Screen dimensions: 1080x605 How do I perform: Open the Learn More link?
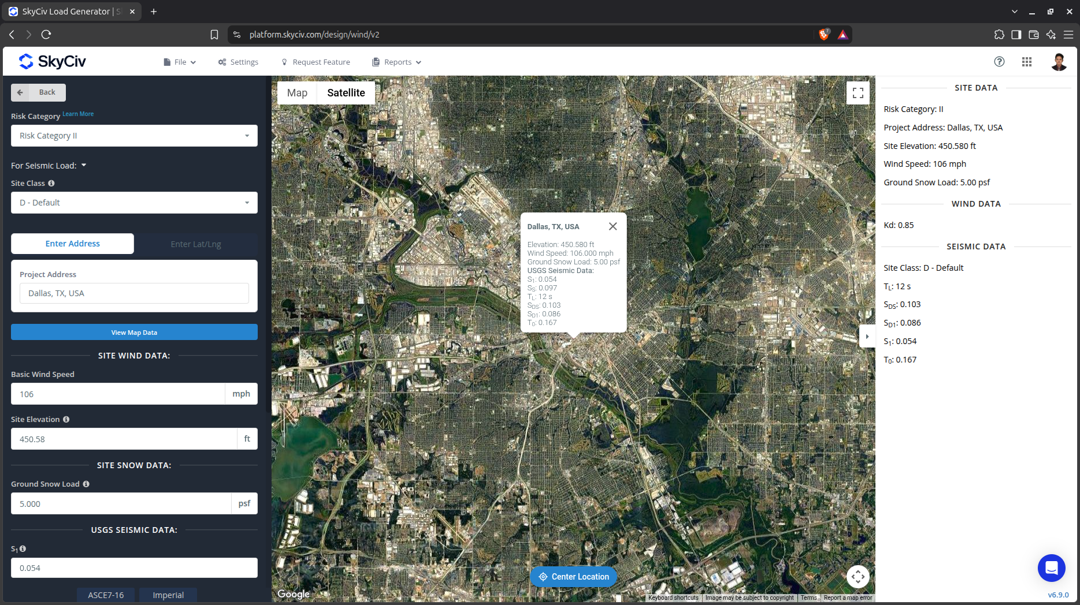[x=78, y=114]
